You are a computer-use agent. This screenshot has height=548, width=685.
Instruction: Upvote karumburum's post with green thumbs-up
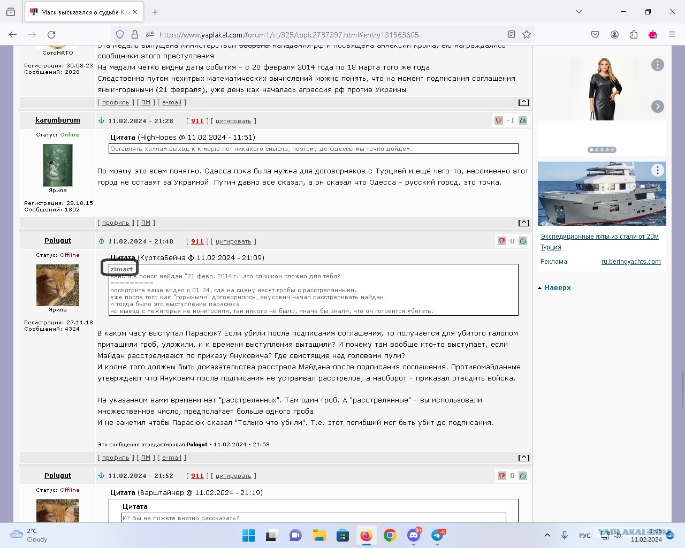(523, 120)
